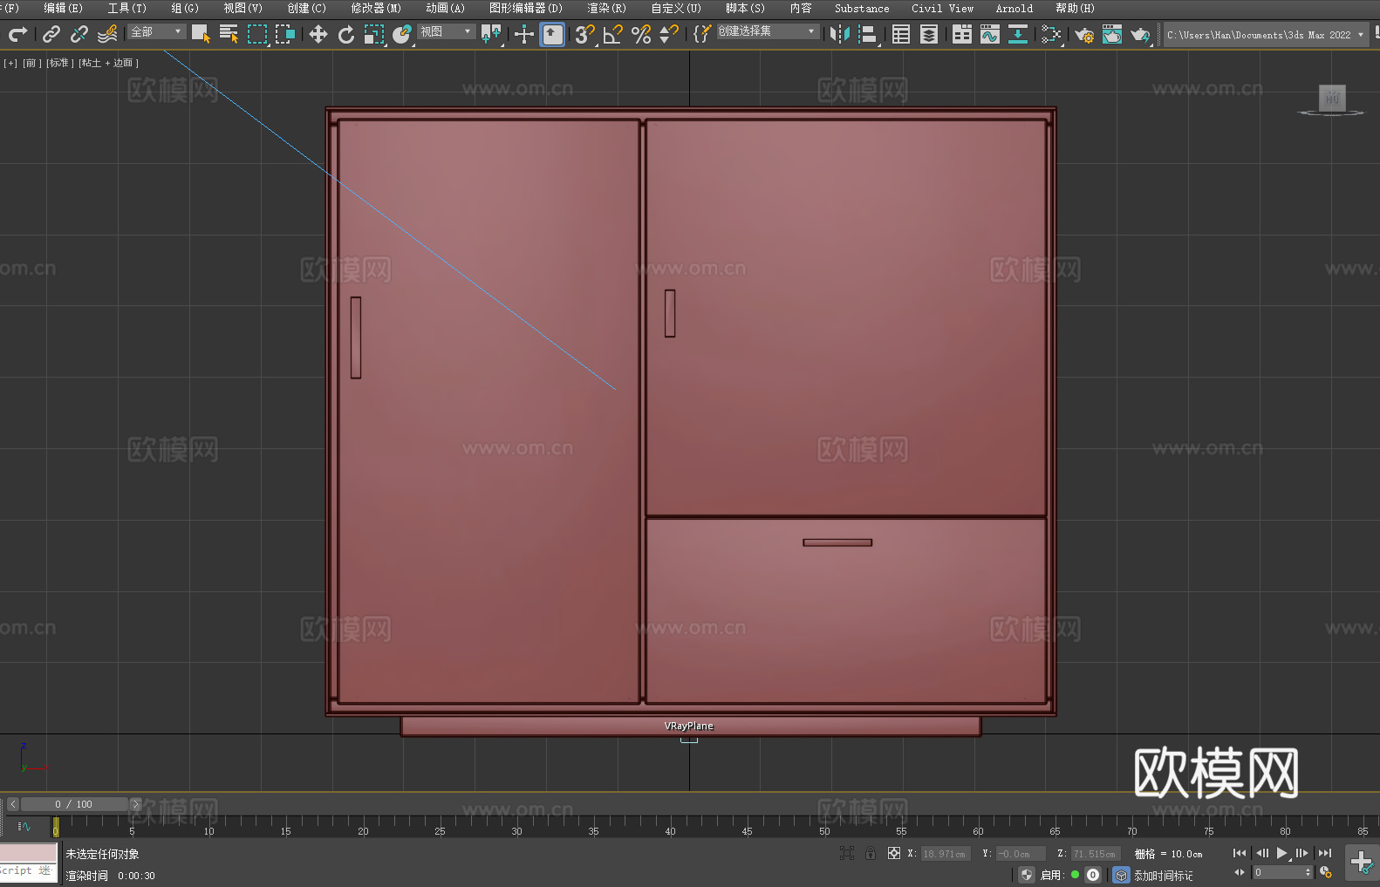Click the pink MAXScript listener swatch
This screenshot has width=1380, height=887.
click(x=29, y=853)
